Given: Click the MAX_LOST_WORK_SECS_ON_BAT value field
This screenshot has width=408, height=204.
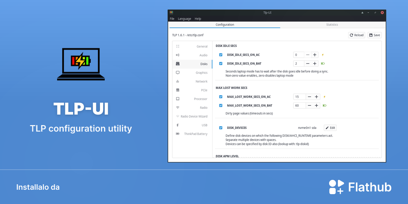Looking at the screenshot, I should tap(300, 105).
